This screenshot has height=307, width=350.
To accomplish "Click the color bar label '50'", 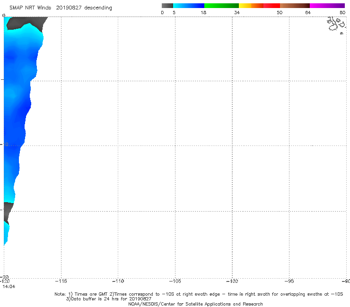I will pyautogui.click(x=280, y=13).
